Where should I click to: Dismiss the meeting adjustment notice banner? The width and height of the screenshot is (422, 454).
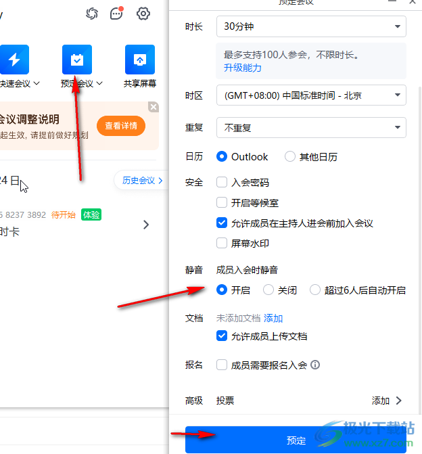(154, 107)
